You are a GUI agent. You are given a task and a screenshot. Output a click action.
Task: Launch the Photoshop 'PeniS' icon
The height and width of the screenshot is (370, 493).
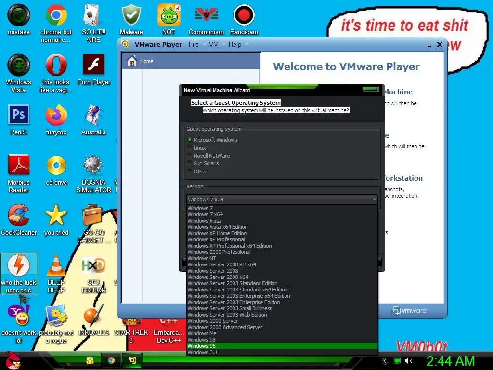pyautogui.click(x=19, y=119)
